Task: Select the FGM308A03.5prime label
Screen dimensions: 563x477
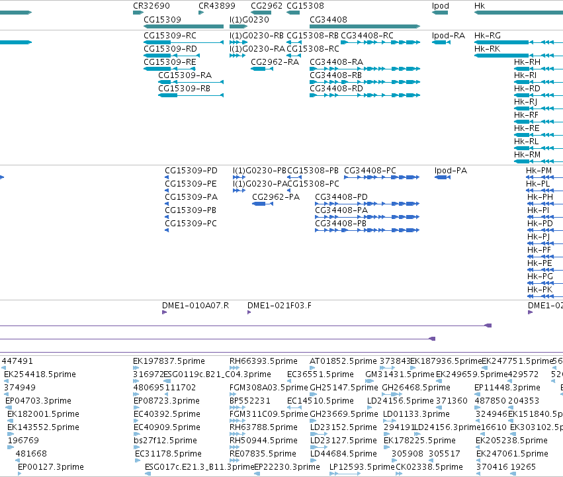Action: [269, 388]
